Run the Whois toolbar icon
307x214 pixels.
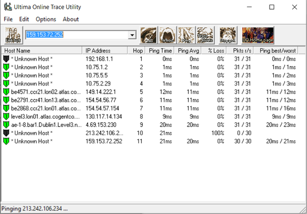click(x=167, y=35)
